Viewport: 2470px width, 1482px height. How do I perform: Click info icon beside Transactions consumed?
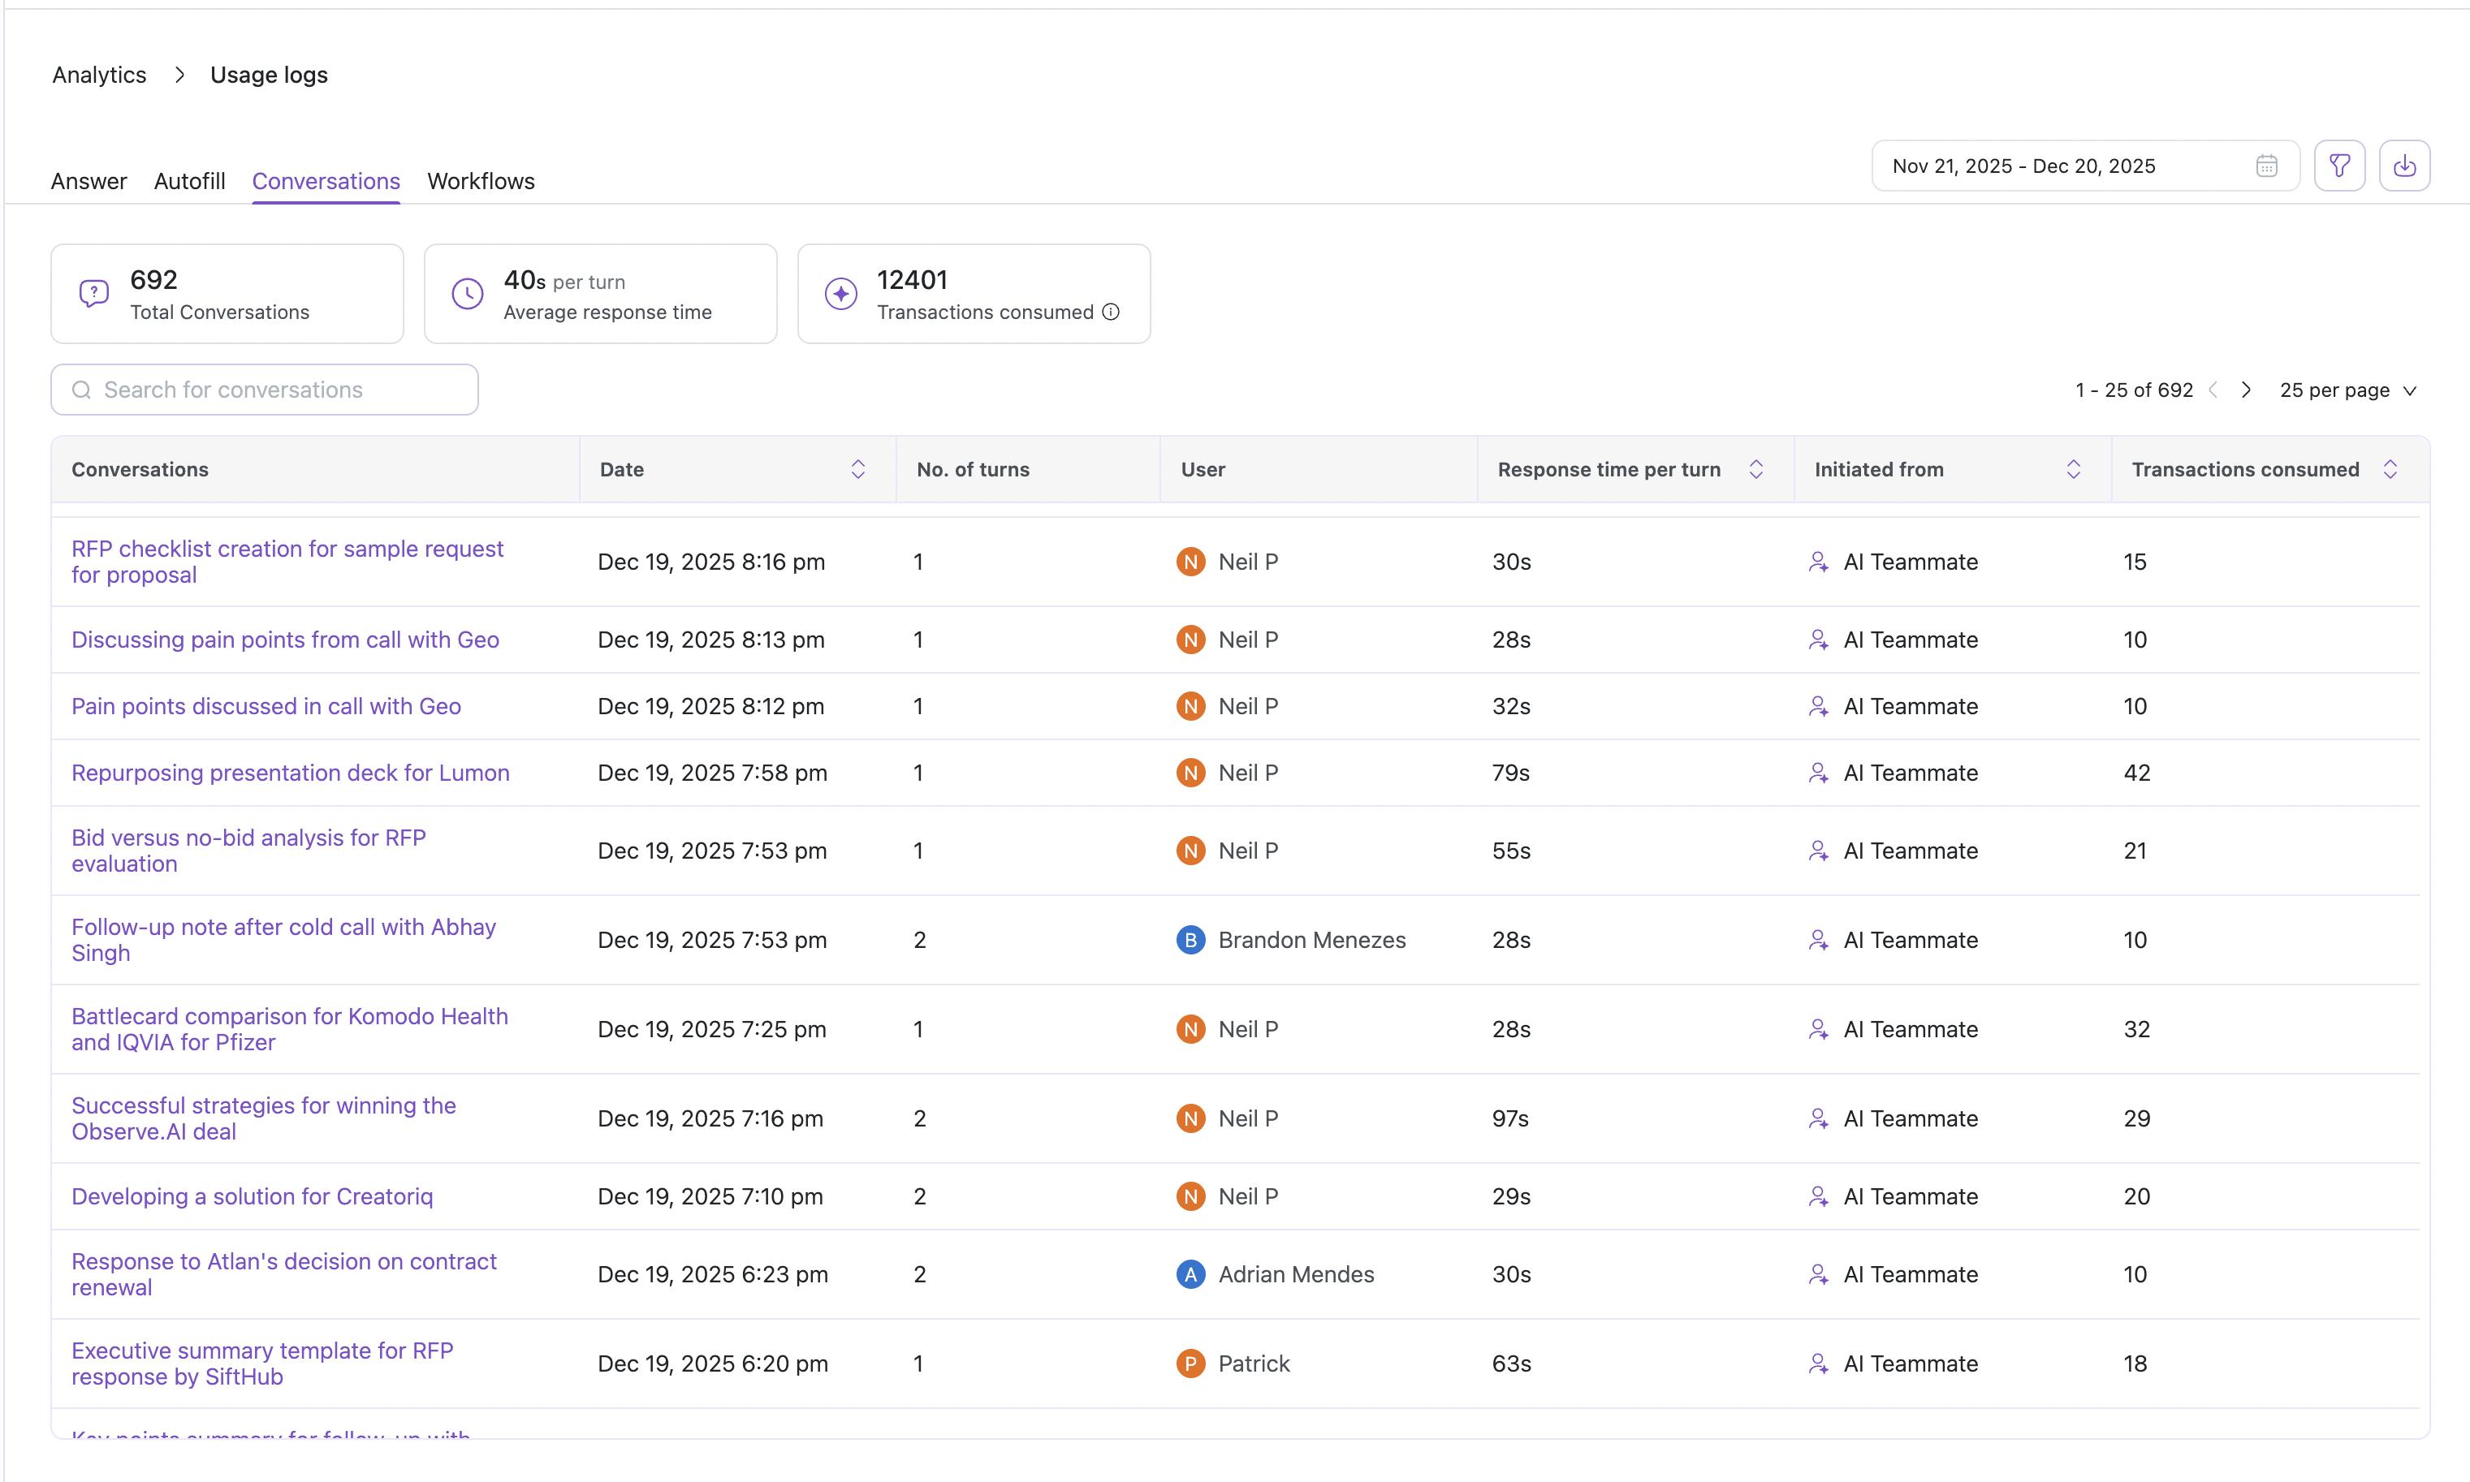(x=1111, y=312)
